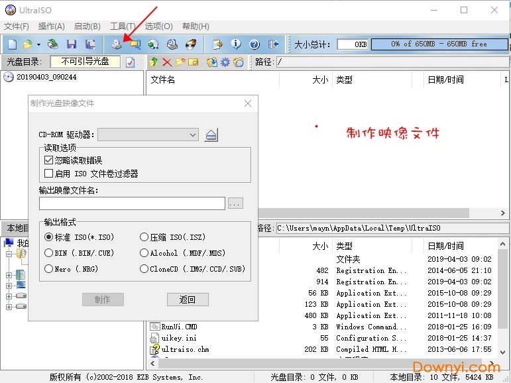Screen dimensions: 511x383
Task: Click the 返回 button
Action: click(188, 300)
